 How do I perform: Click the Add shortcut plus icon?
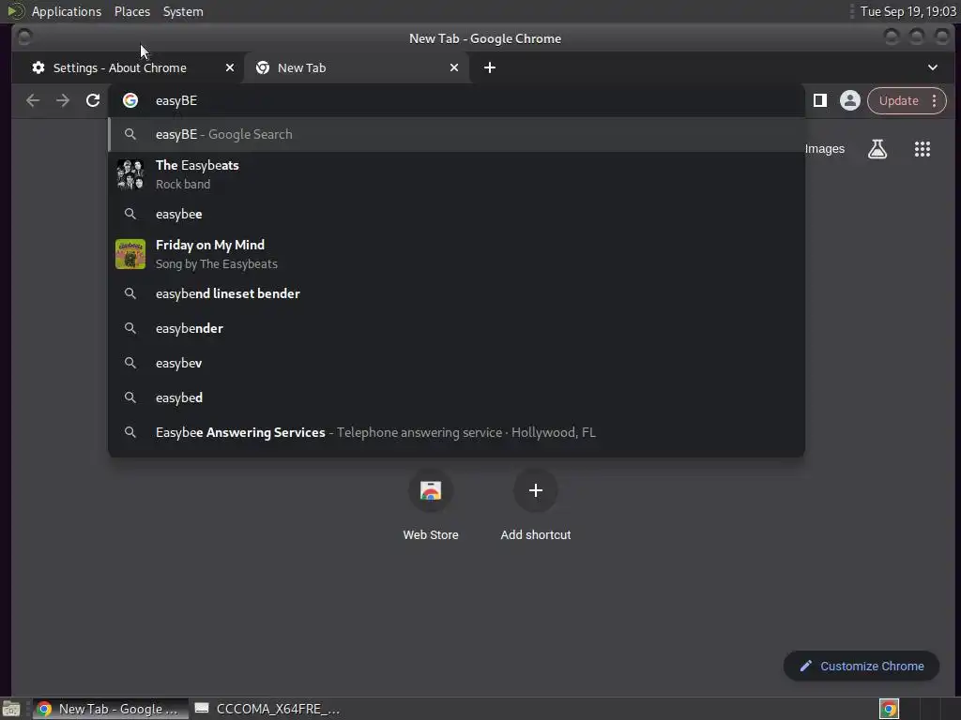pyautogui.click(x=536, y=490)
